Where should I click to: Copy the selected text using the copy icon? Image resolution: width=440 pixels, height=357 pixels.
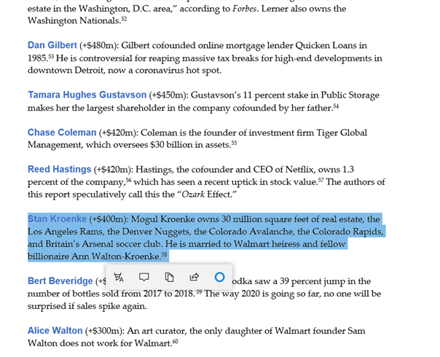point(169,277)
